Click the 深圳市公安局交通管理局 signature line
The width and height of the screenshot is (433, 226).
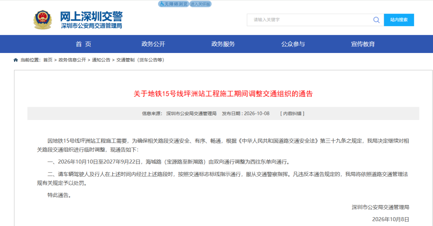point(380,207)
